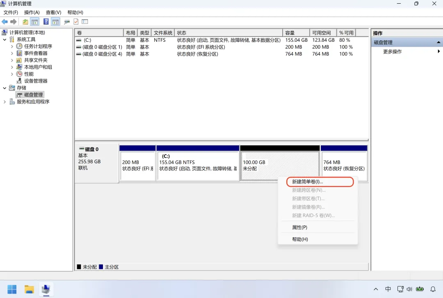Open Help via the question mark toolbar icon
The width and height of the screenshot is (443, 298).
[x=46, y=21]
